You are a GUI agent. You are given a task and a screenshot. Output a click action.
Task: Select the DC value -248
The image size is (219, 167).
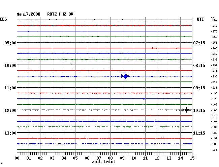point(214,48)
